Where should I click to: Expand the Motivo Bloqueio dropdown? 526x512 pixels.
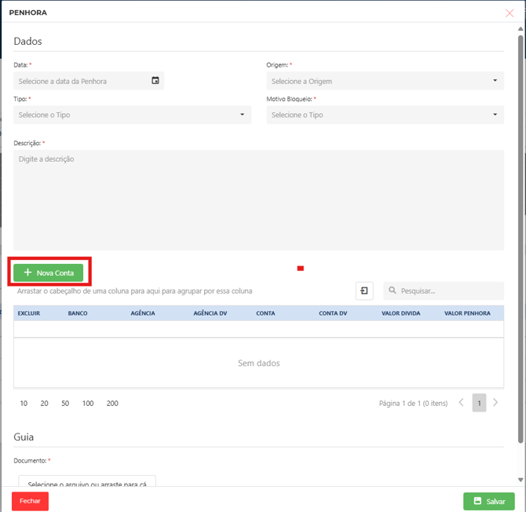click(495, 115)
